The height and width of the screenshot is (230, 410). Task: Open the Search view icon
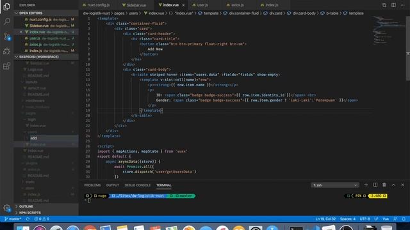[x=7, y=21]
